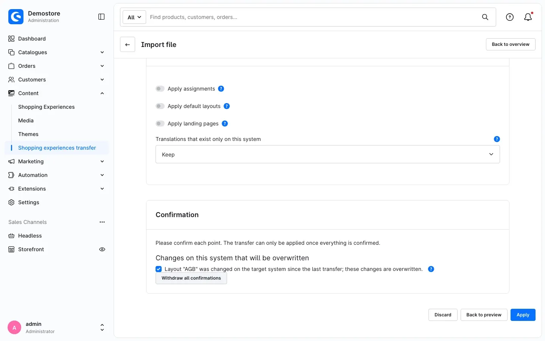545x341 pixels.
Task: Show help for Apply assignments
Action: coord(221,89)
